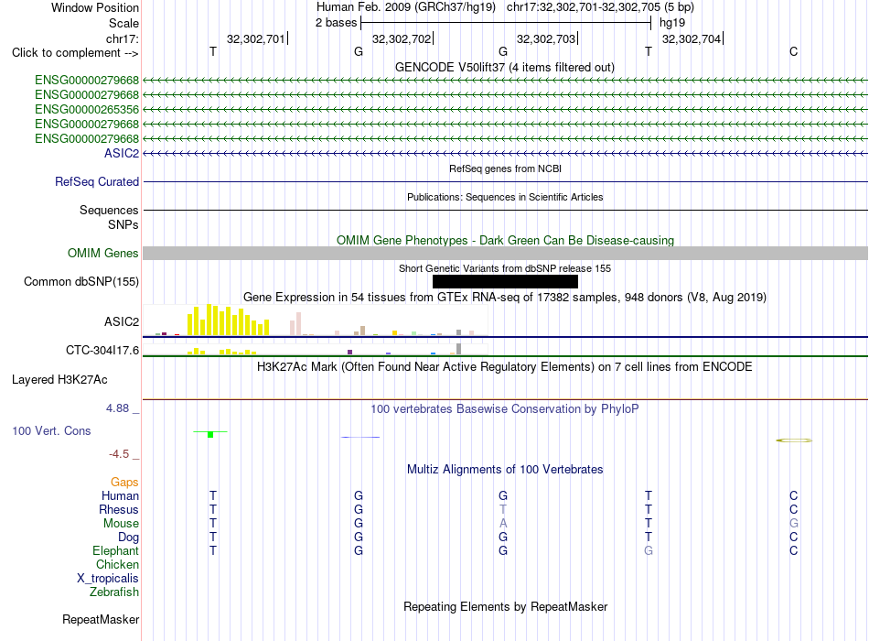Click the Sequences track label
The width and height of the screenshot is (869, 641).
(109, 210)
